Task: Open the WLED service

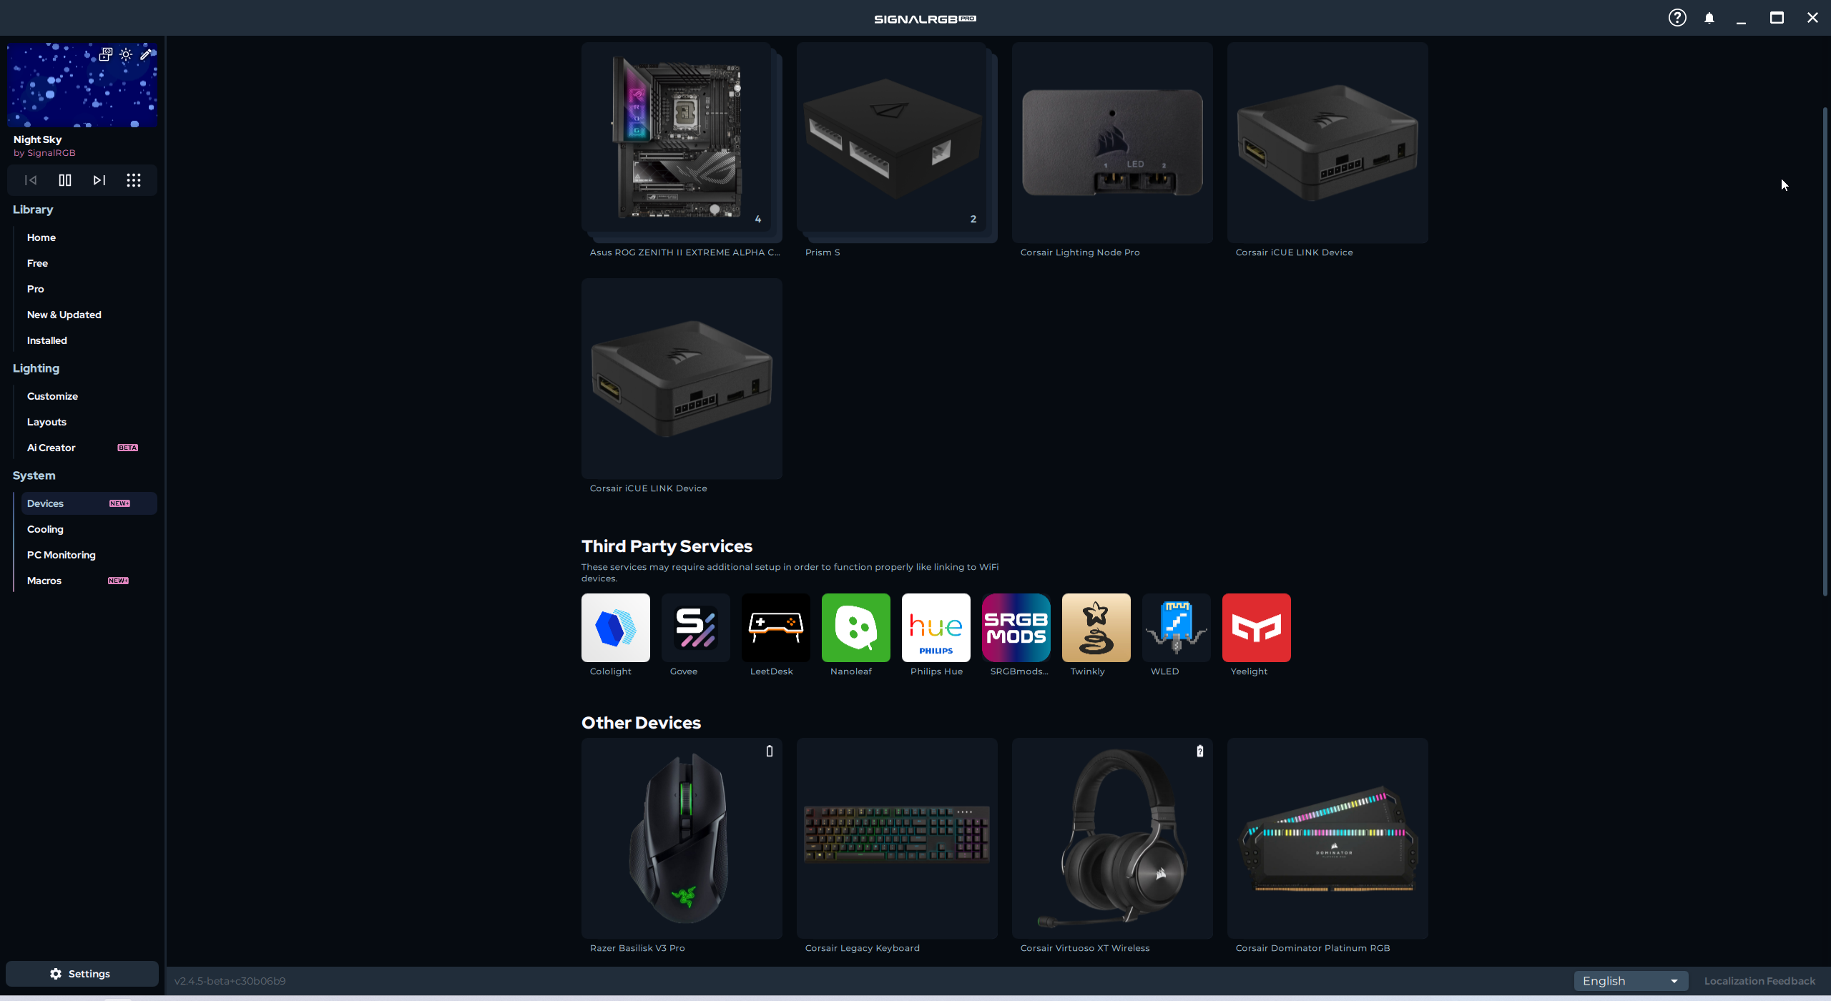Action: click(x=1176, y=628)
